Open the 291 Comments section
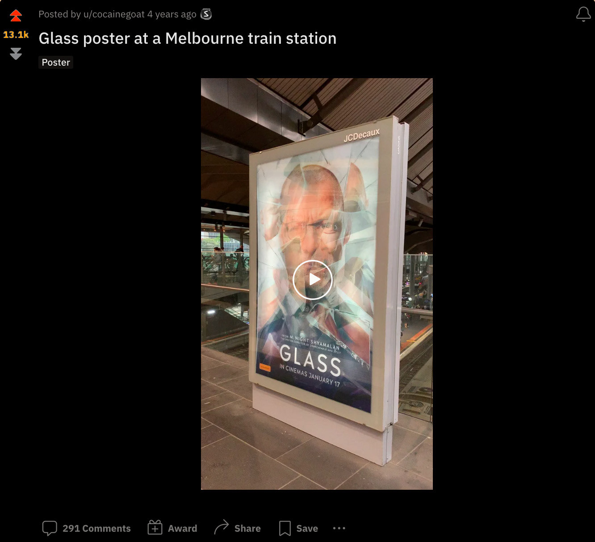Viewport: 595px width, 542px height. (86, 528)
